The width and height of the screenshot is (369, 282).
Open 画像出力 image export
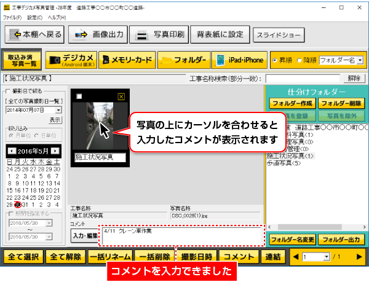pyautogui.click(x=97, y=34)
